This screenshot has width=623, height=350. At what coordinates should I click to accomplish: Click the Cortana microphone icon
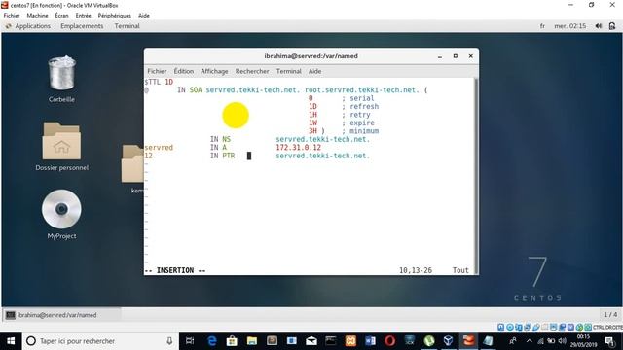[169, 341]
